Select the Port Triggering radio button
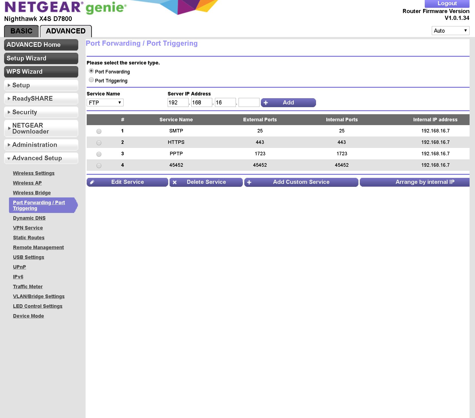Viewport: 475px width, 418px height. 91,80
